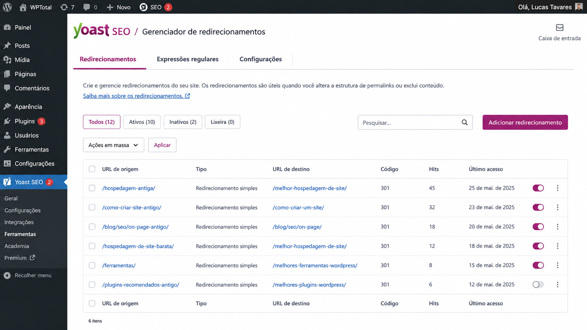Show Todos (12) redirects filter
Screen dimensions: 587x330
pos(101,122)
